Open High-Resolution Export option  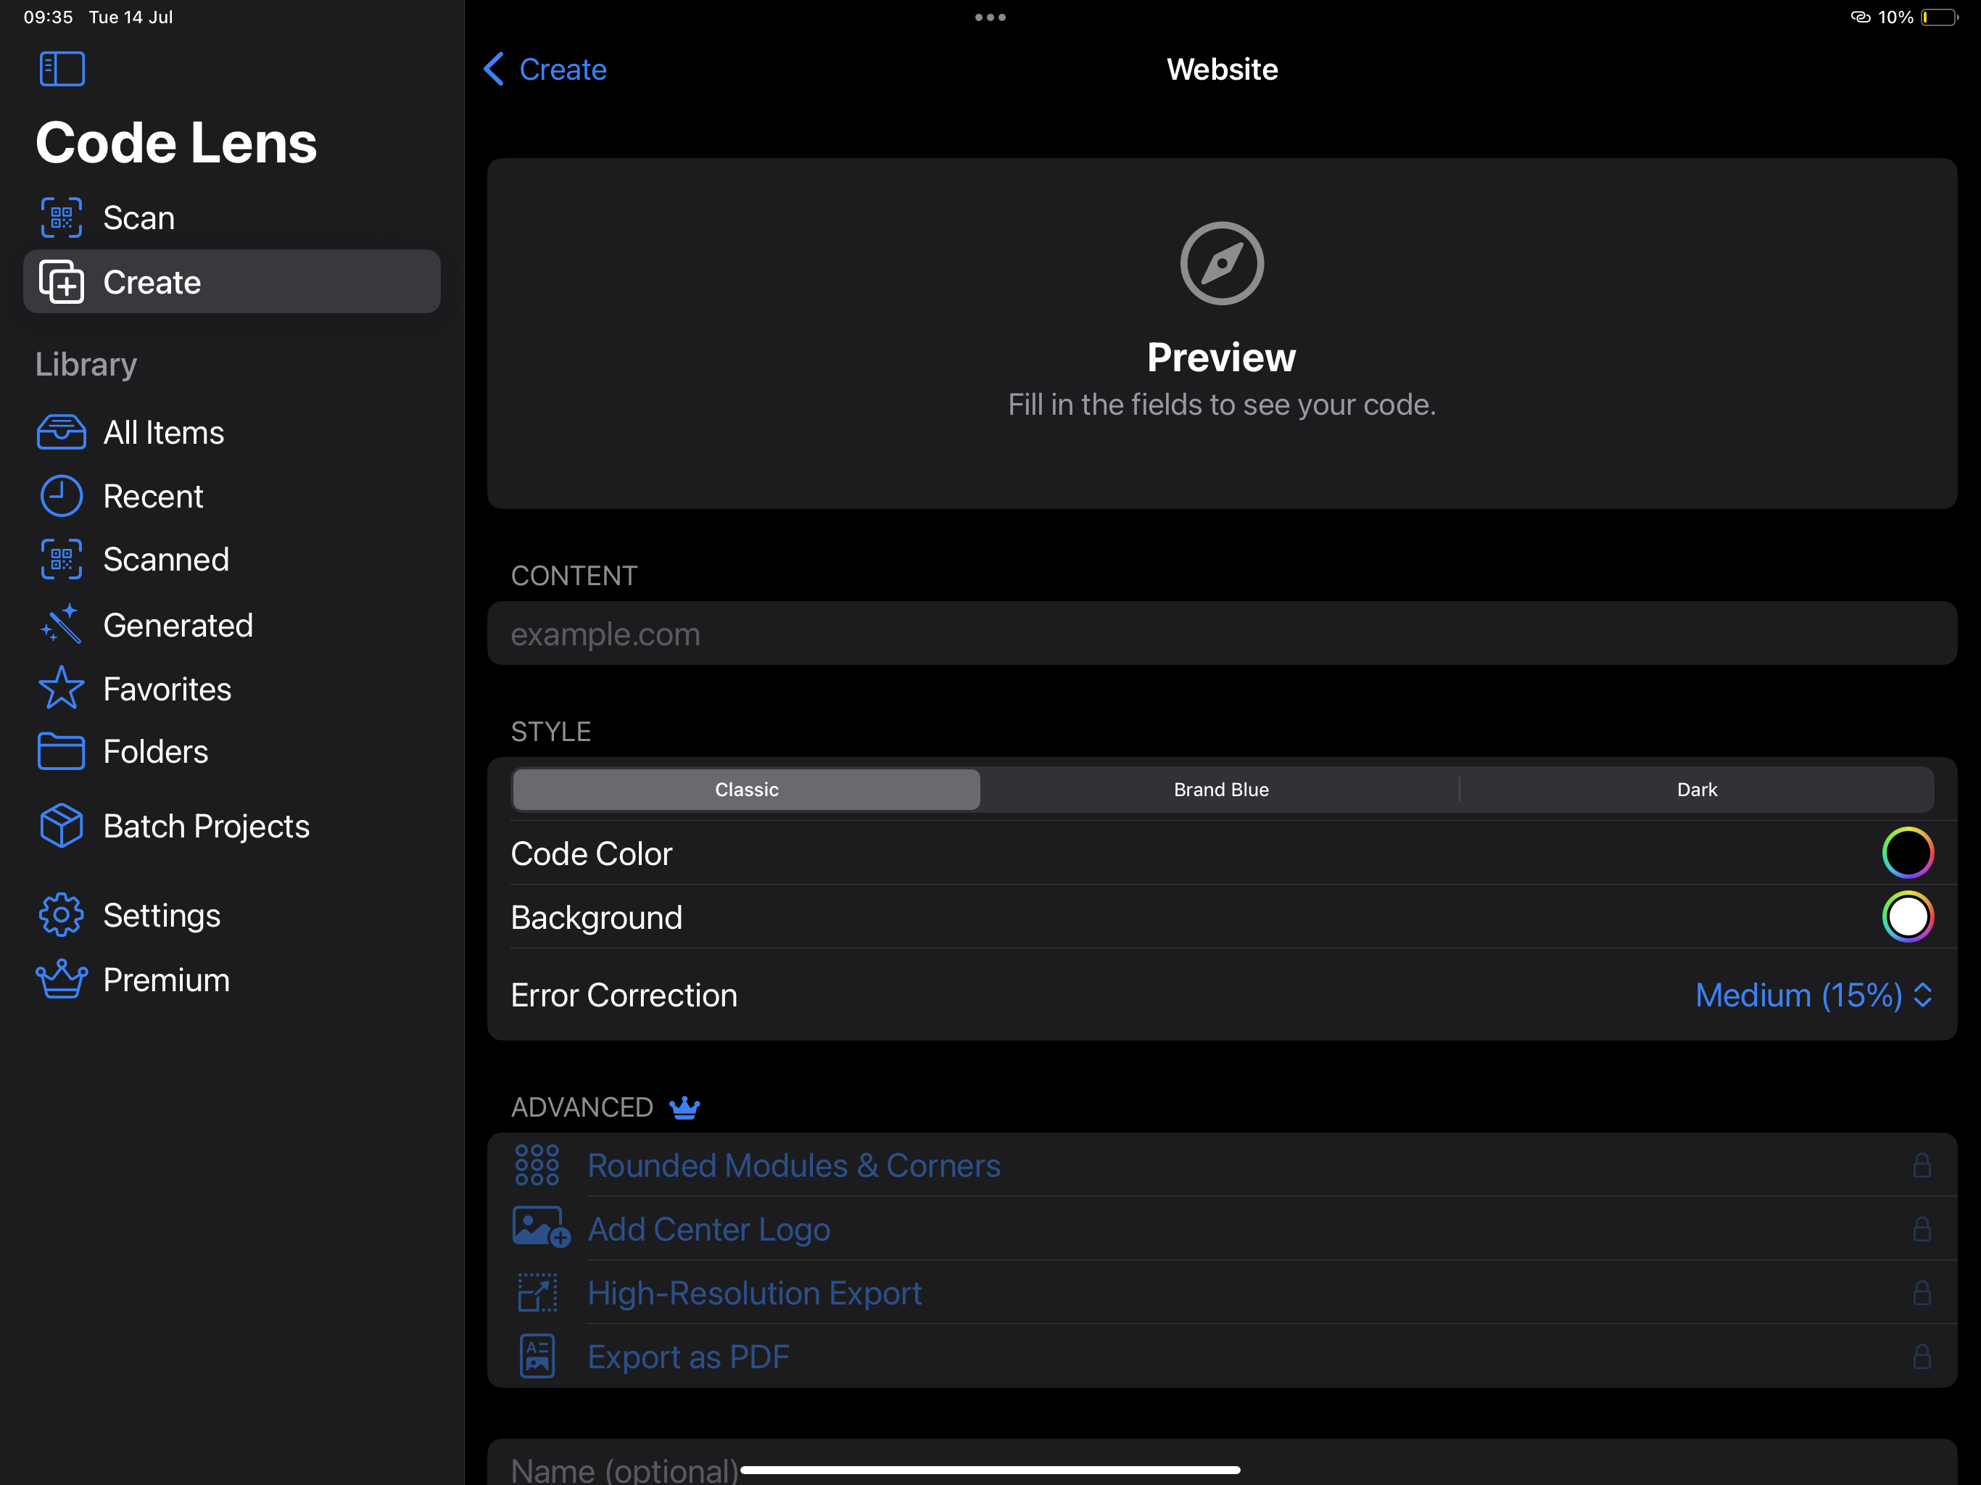1222,1292
